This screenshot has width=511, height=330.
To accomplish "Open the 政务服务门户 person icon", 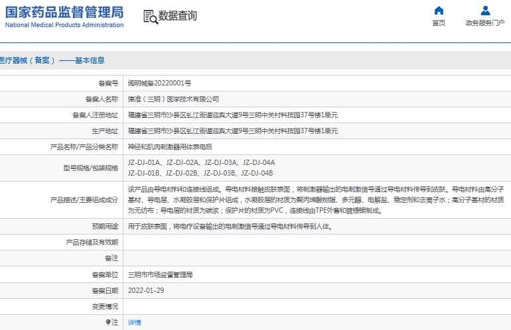I will 485,11.
